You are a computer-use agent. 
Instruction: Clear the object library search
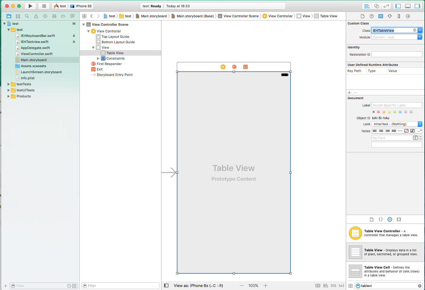pos(420,286)
